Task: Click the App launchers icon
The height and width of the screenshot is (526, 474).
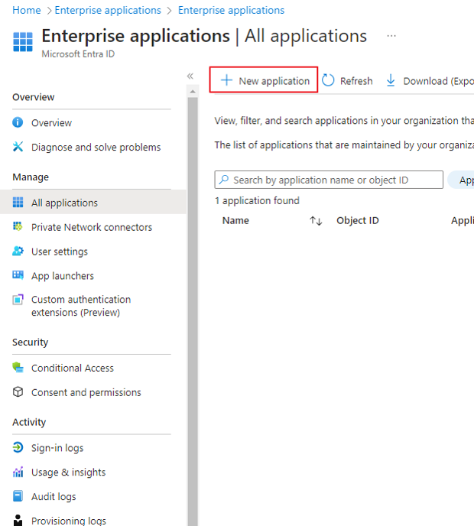Action: coord(18,275)
